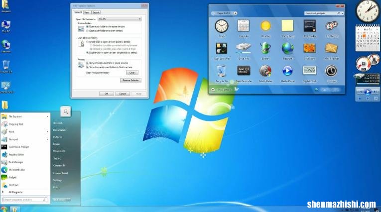Expand the Paint submenu arrow
The height and width of the screenshot is (212, 381).
(47, 131)
